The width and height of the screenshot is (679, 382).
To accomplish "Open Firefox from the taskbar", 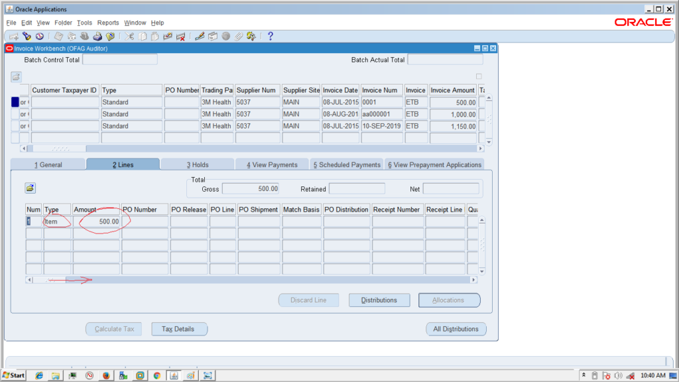I will [x=106, y=375].
